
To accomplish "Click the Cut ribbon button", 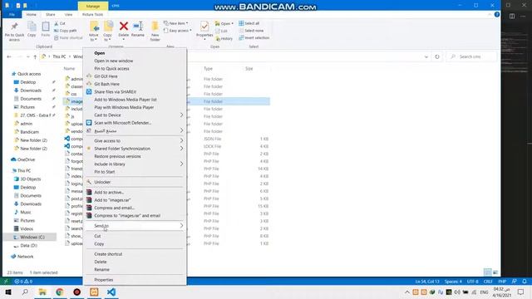I will [x=60, y=23].
